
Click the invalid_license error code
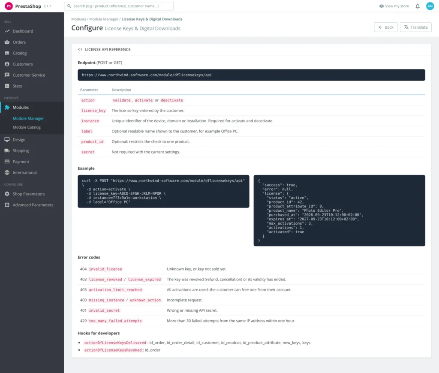tap(105, 269)
